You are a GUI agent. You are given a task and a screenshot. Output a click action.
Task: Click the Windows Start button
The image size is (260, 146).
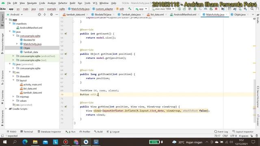click(4, 142)
